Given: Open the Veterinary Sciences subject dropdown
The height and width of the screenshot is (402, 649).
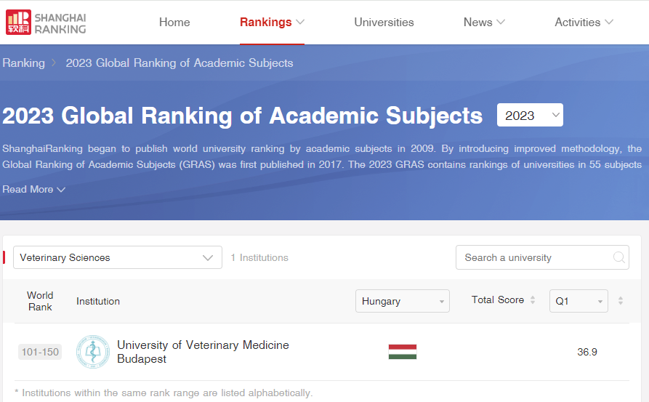Looking at the screenshot, I should coord(118,257).
